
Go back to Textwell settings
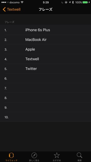[x=12, y=9]
